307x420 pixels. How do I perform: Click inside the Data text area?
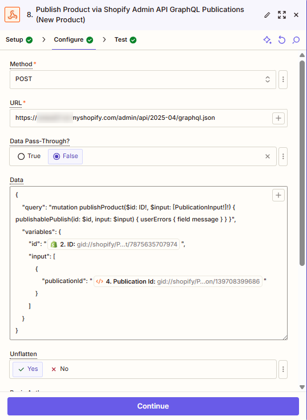pyautogui.click(x=149, y=263)
